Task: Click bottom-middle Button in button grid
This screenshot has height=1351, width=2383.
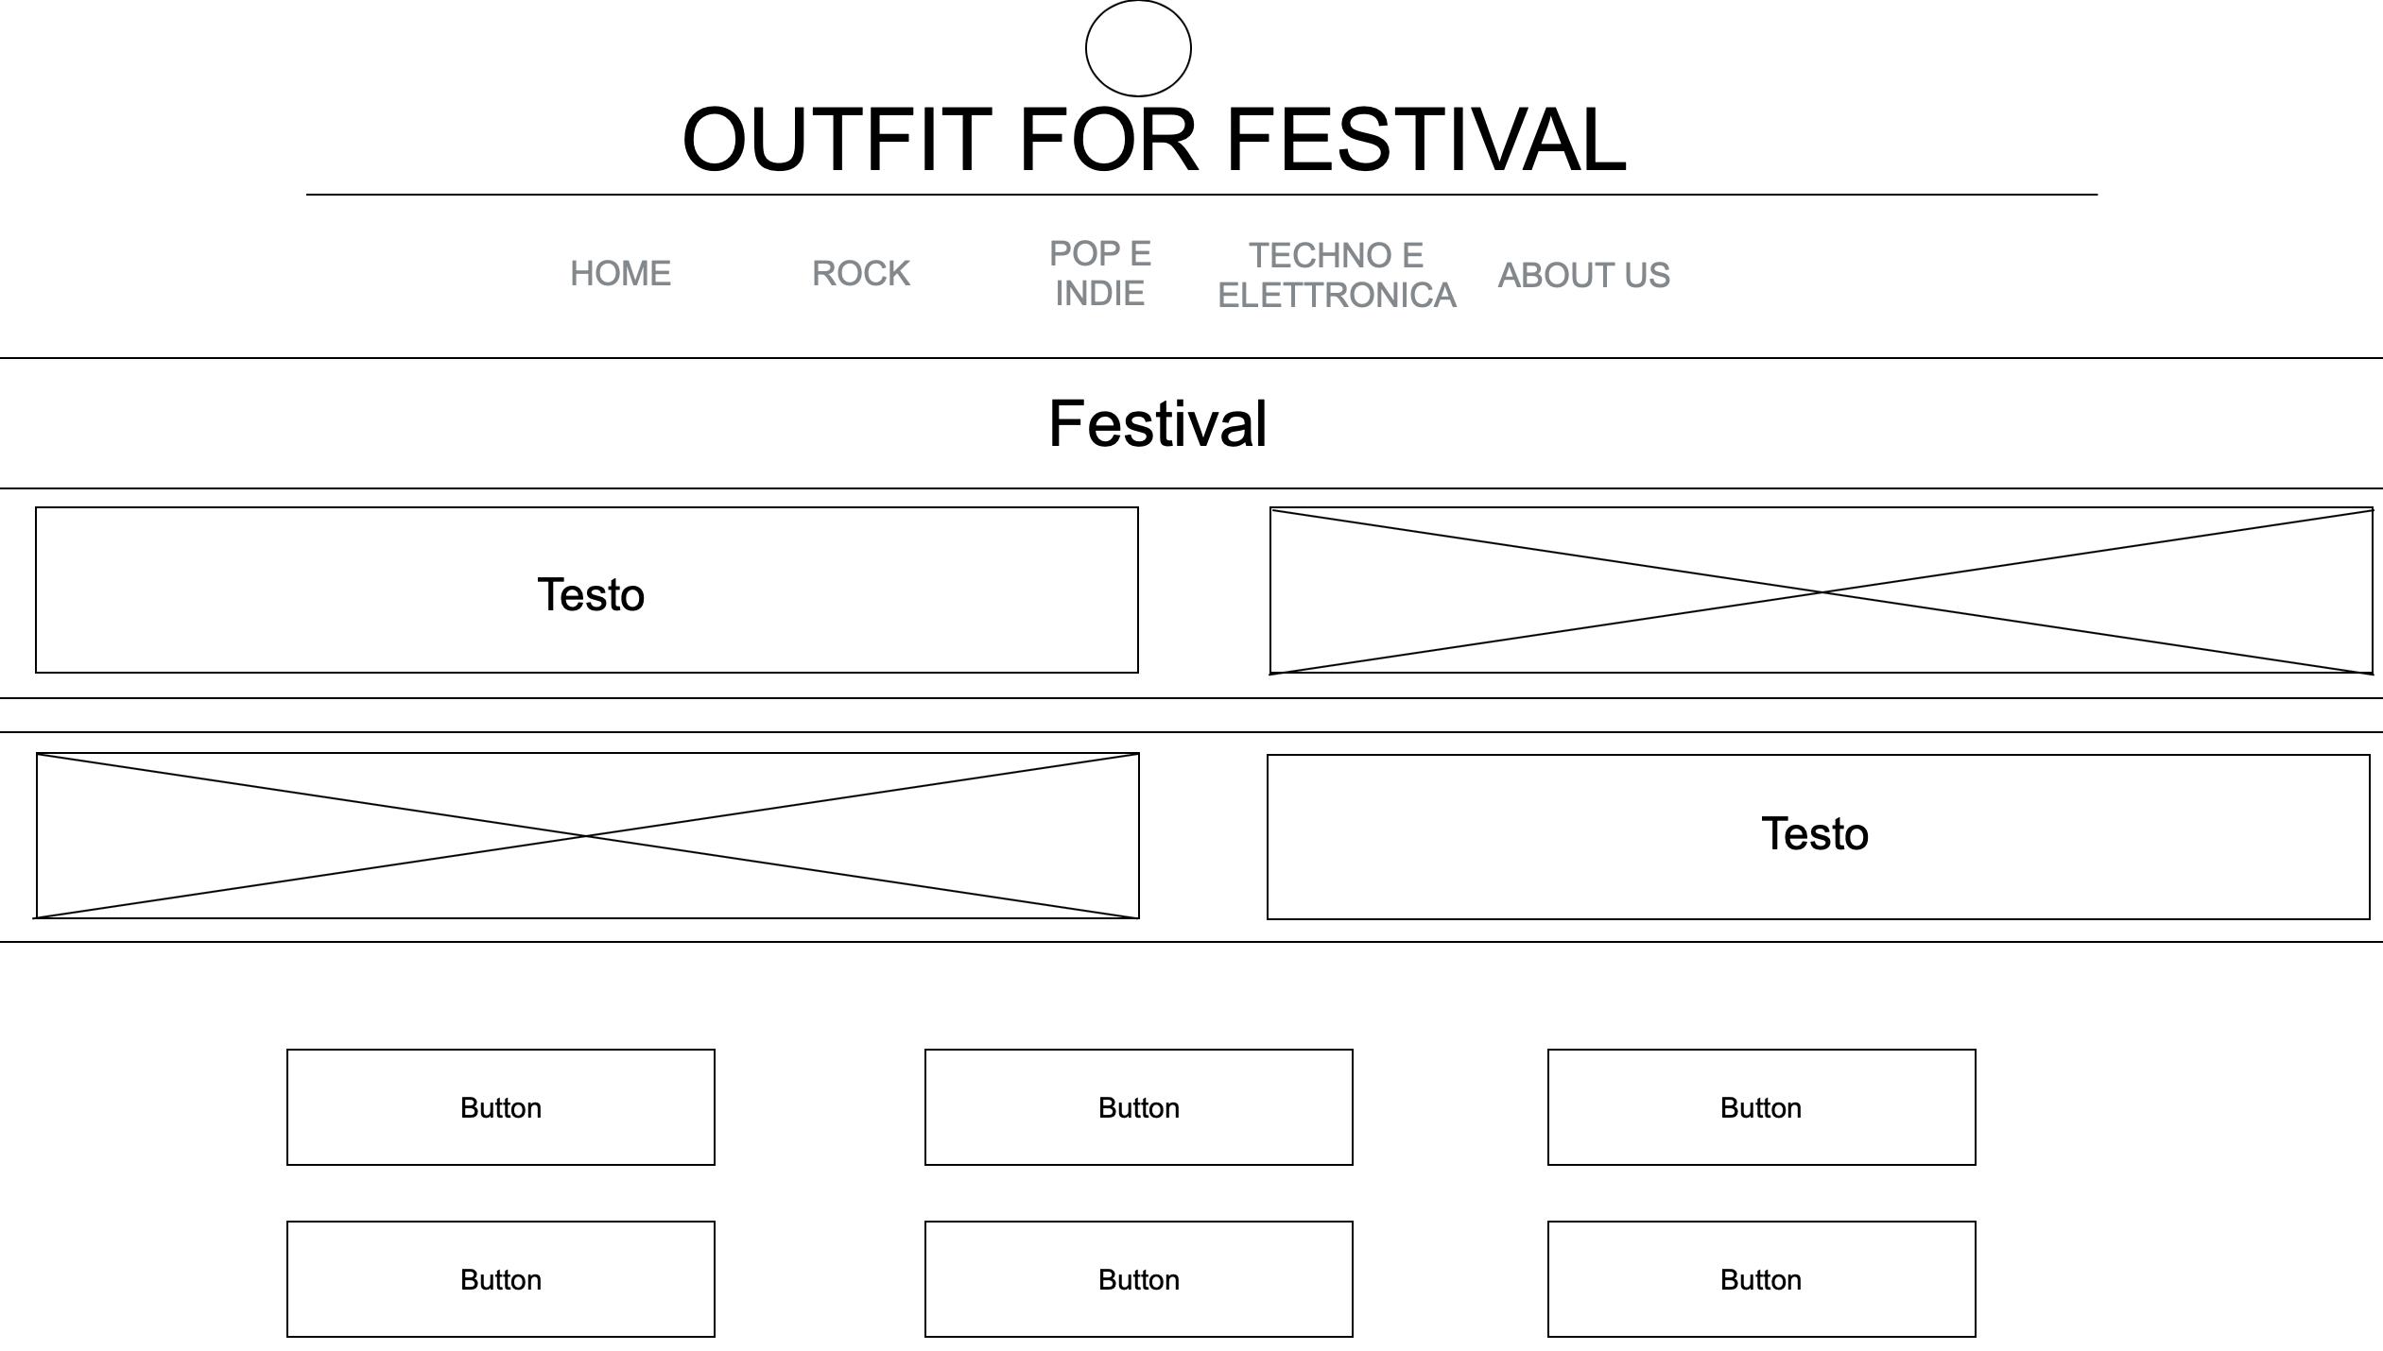Action: (x=1139, y=1279)
